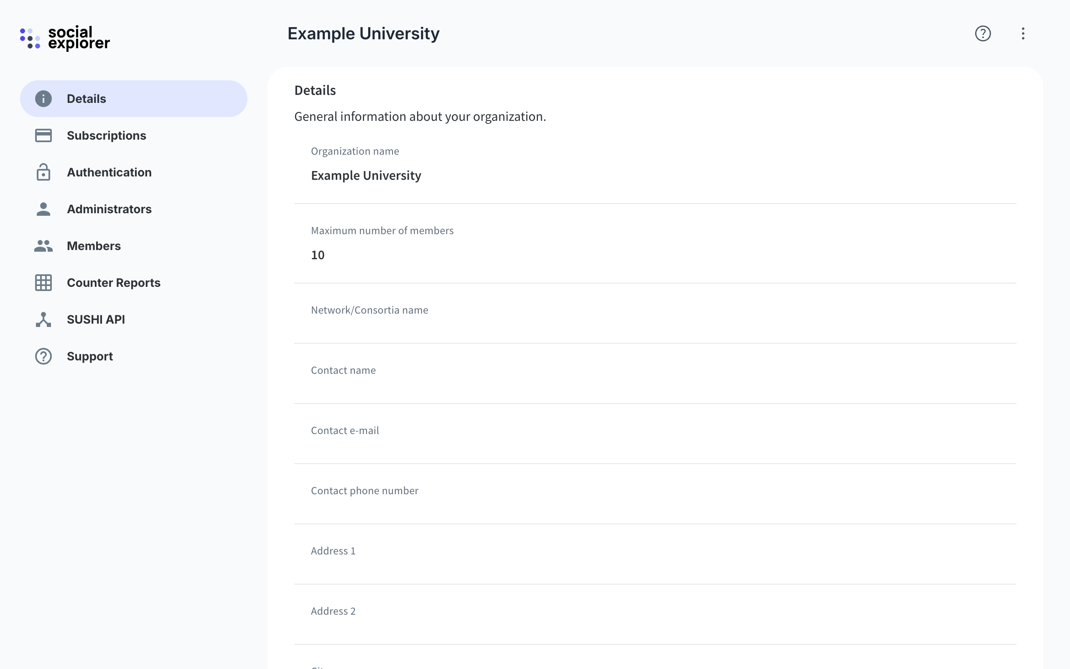This screenshot has width=1070, height=669.
Task: Click the Contact phone number field
Action: pyautogui.click(x=655, y=494)
